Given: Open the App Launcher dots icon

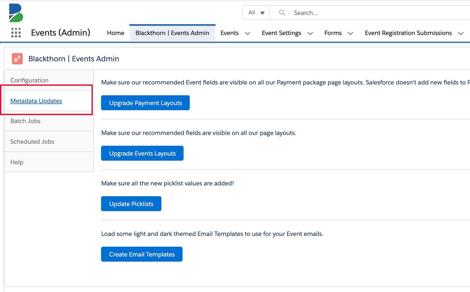Looking at the screenshot, I should click(x=16, y=33).
